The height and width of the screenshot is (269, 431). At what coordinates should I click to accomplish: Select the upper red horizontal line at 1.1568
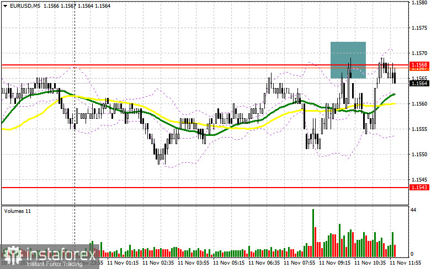[205, 65]
